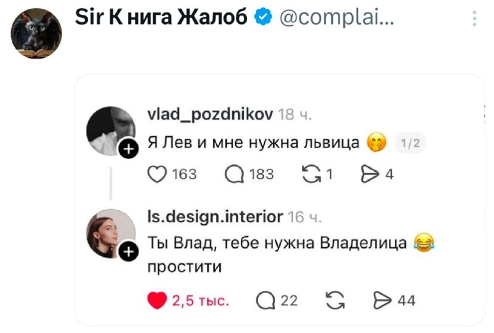View ls.design.interior's profile picture

[110, 232]
